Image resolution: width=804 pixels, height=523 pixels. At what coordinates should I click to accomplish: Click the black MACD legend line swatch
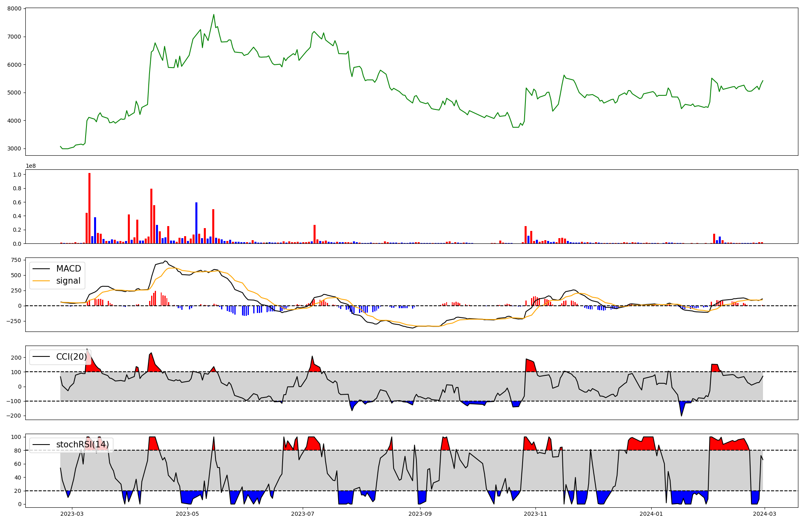pyautogui.click(x=41, y=269)
